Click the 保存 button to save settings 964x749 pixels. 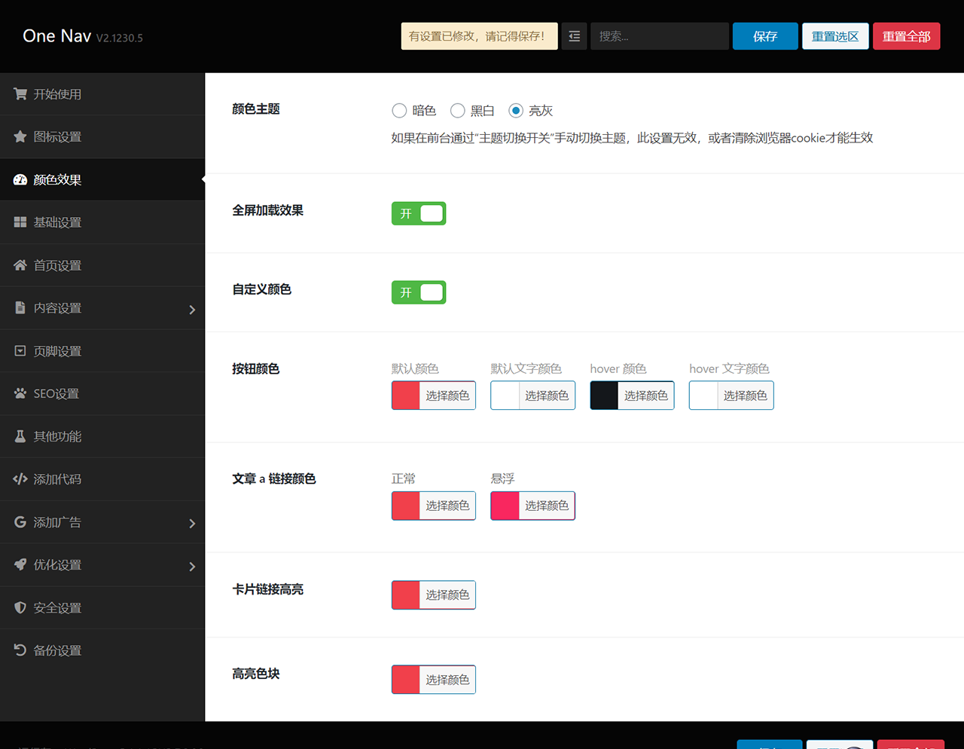764,35
